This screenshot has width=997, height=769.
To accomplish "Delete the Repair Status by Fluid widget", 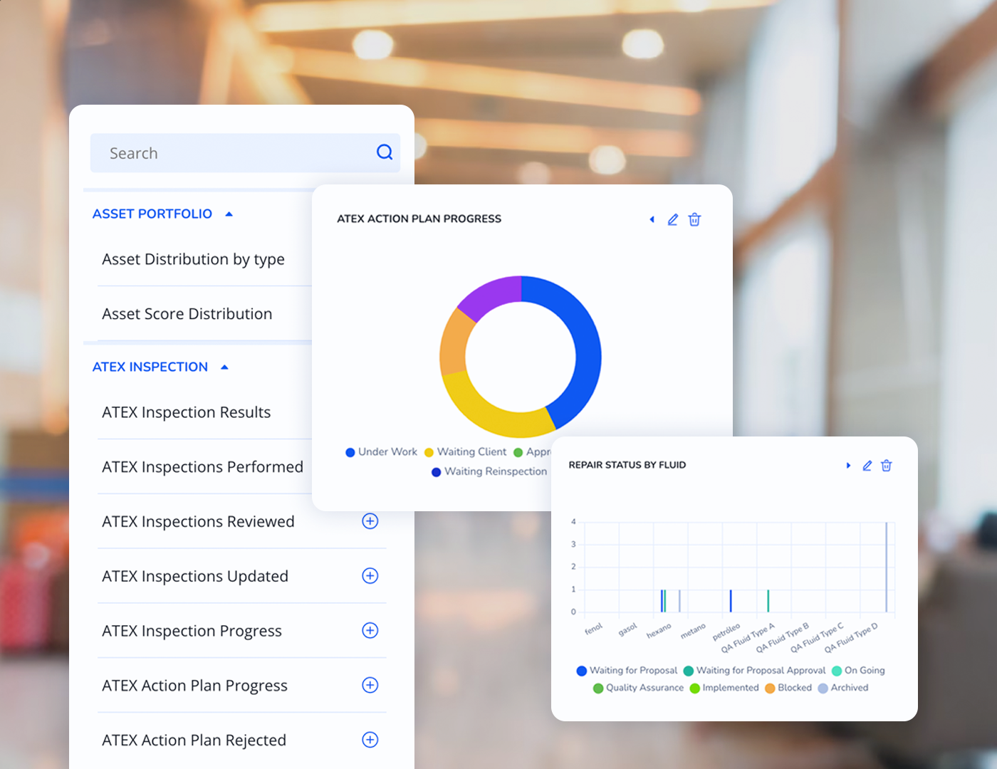I will [887, 466].
